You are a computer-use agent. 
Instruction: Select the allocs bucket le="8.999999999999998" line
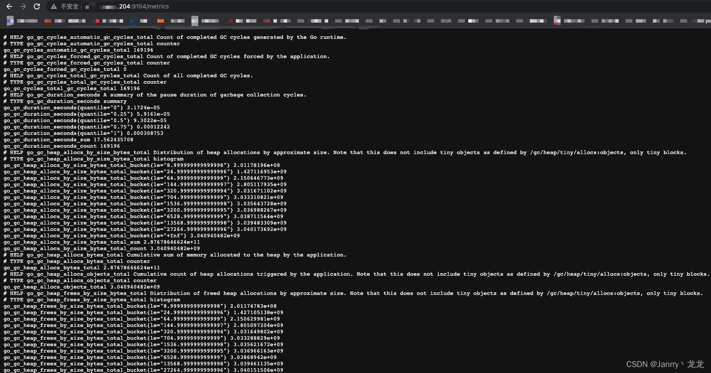(x=142, y=166)
